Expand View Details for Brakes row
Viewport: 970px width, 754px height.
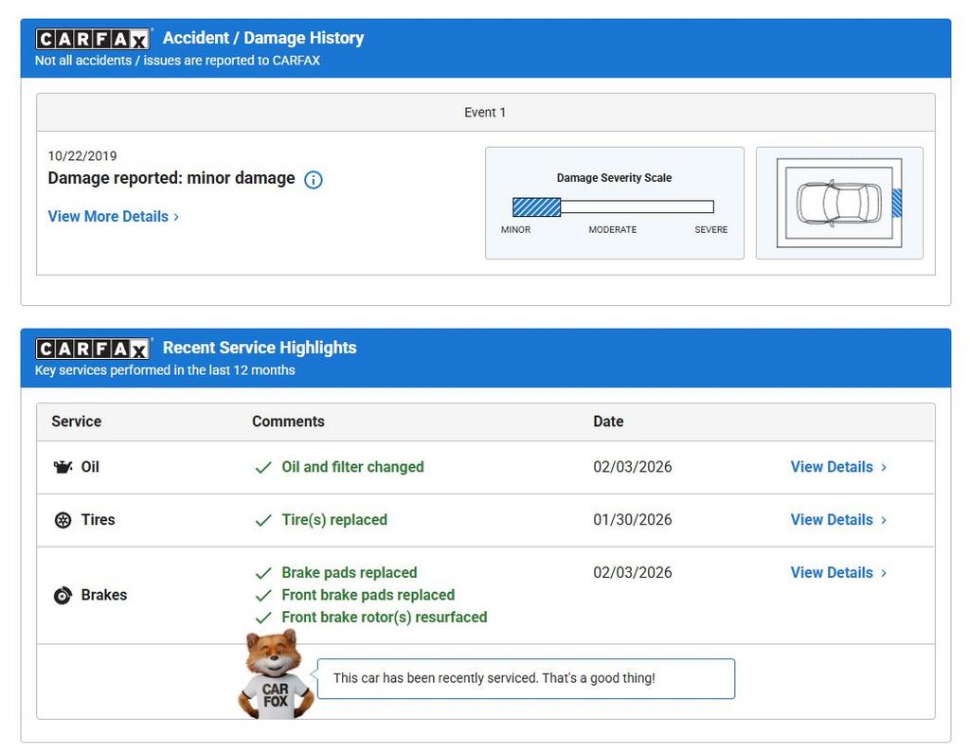(837, 573)
